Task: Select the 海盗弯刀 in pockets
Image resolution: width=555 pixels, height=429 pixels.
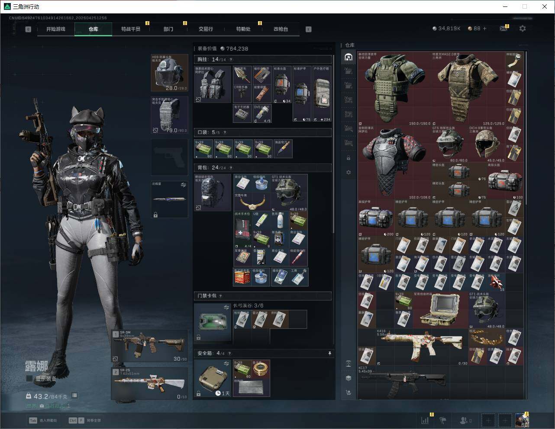Action: tap(283, 149)
